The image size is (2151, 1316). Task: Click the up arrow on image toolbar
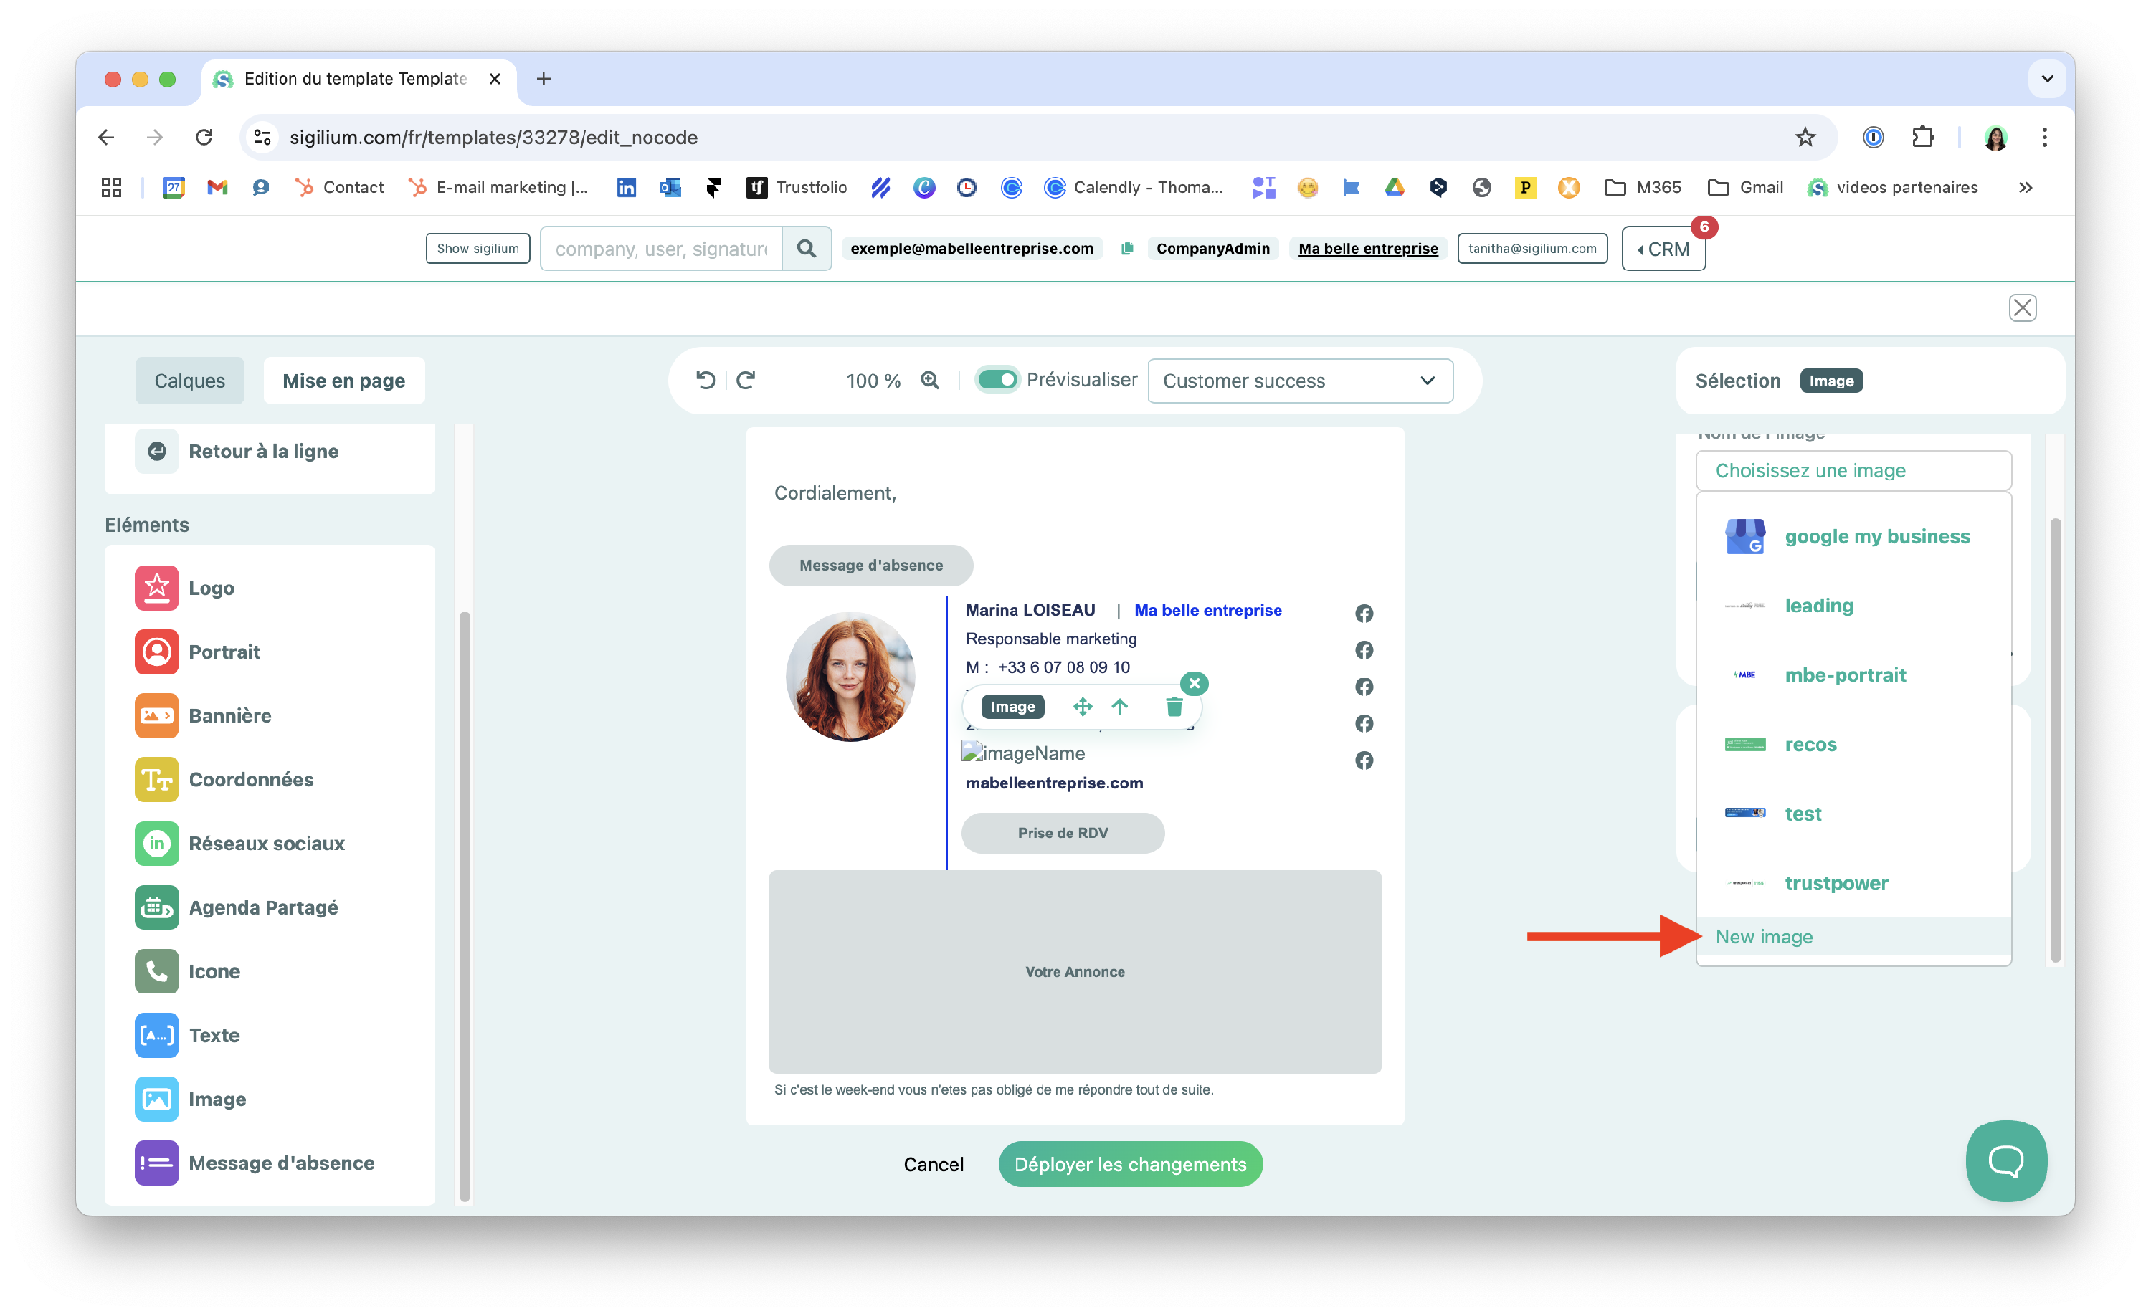1120,707
